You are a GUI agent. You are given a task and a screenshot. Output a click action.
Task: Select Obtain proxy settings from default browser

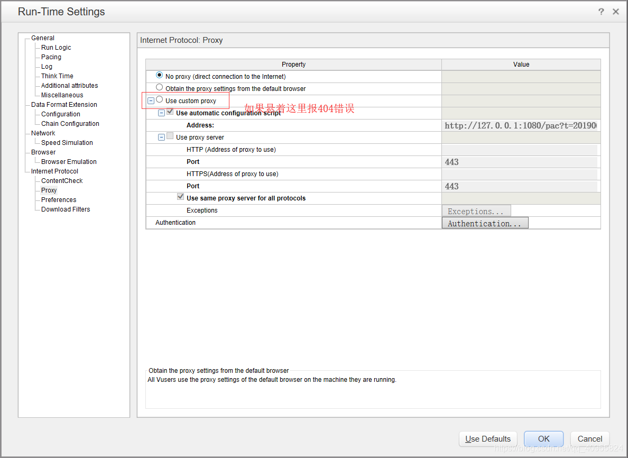click(x=160, y=87)
